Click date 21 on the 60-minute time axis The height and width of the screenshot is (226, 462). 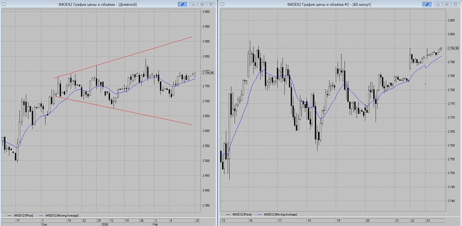396,220
